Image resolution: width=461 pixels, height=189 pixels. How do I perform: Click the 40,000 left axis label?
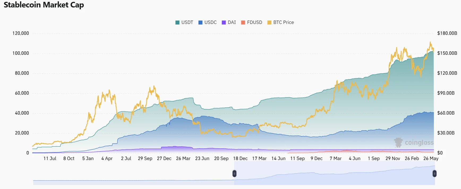[x=22, y=113]
